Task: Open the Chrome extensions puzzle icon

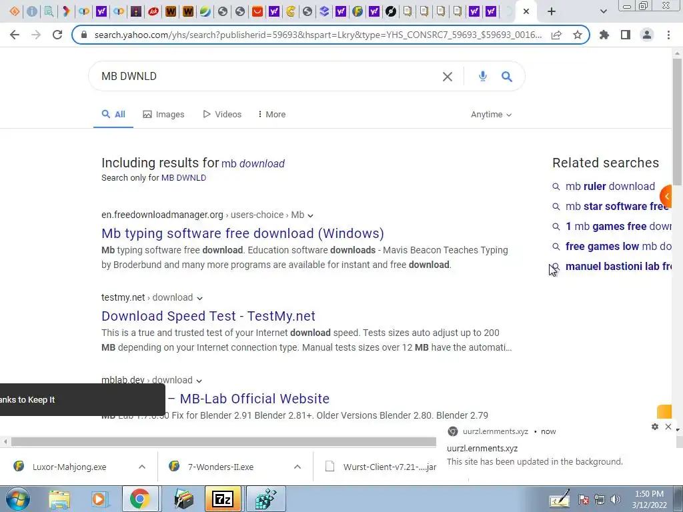Action: pos(604,35)
